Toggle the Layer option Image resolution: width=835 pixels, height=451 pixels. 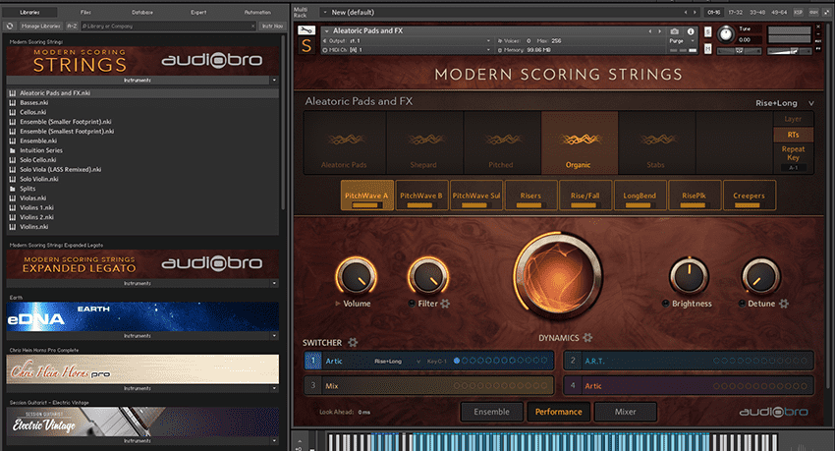click(793, 119)
